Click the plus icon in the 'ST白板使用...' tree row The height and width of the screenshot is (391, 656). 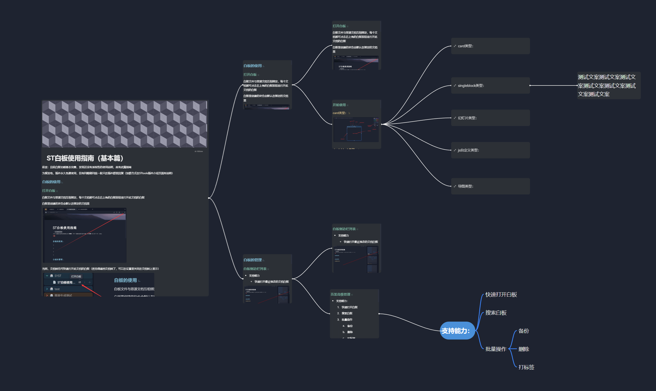pyautogui.click(x=90, y=282)
